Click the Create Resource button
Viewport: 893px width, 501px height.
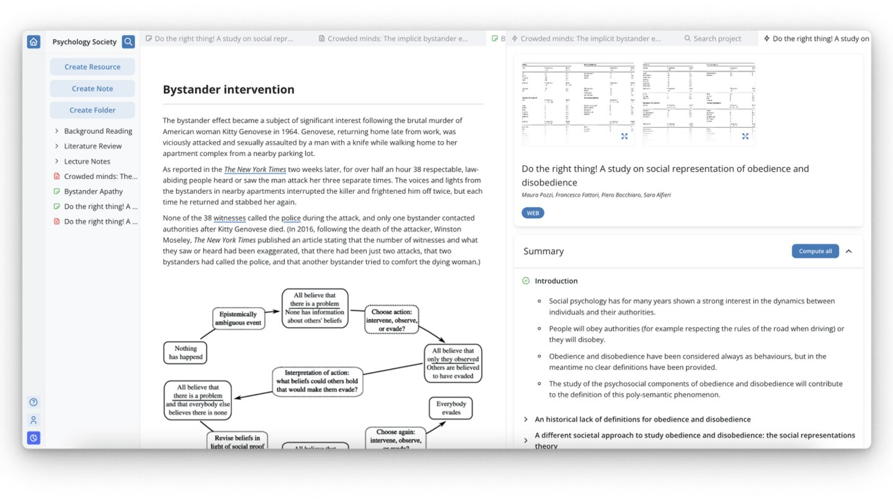(92, 67)
